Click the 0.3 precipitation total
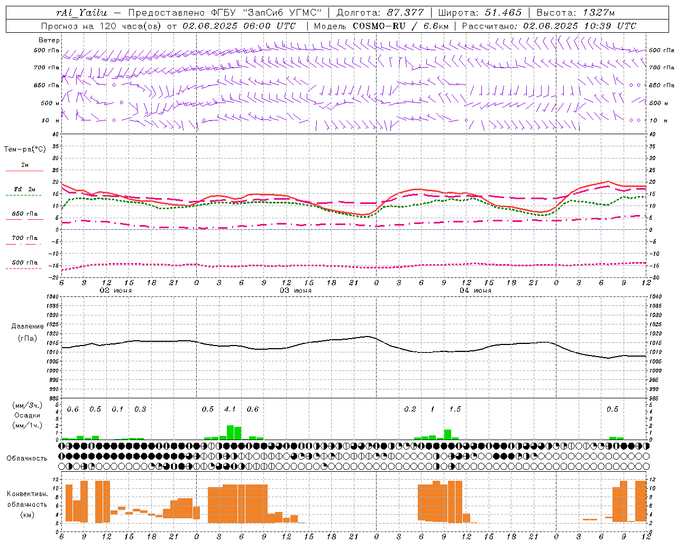The image size is (677, 541). click(x=140, y=409)
